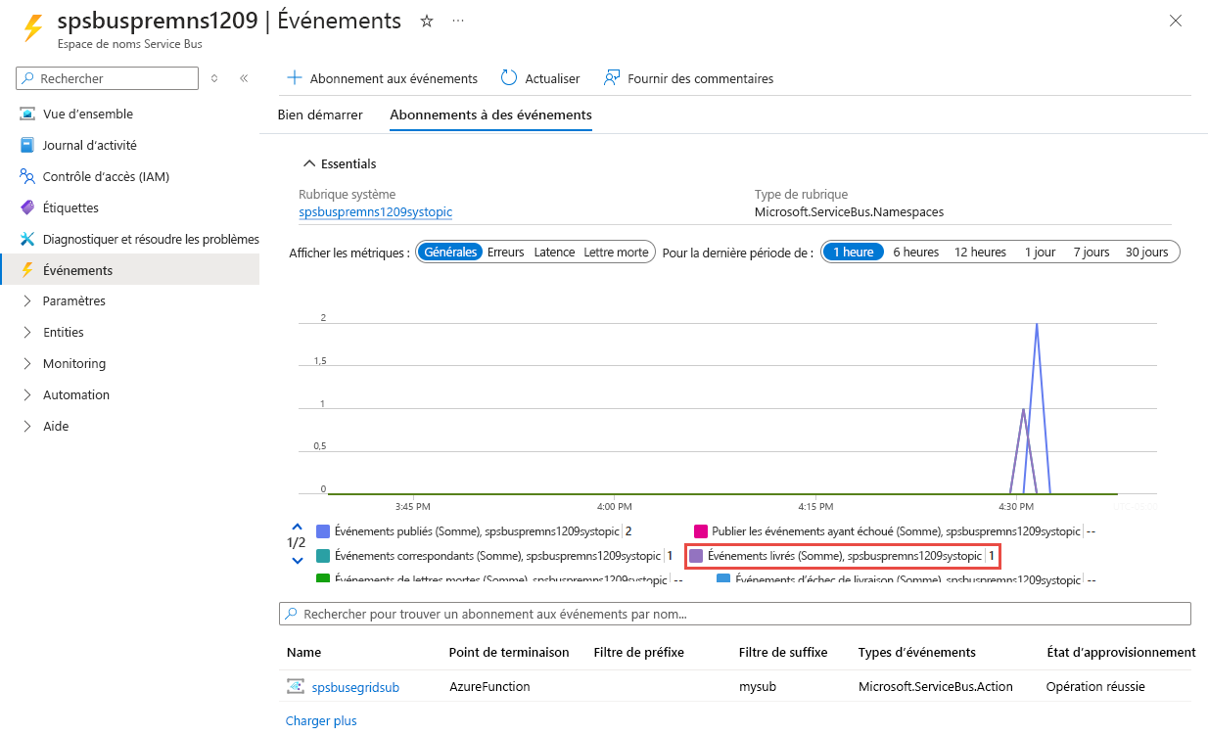Select the Latence metrics option

pos(554,252)
